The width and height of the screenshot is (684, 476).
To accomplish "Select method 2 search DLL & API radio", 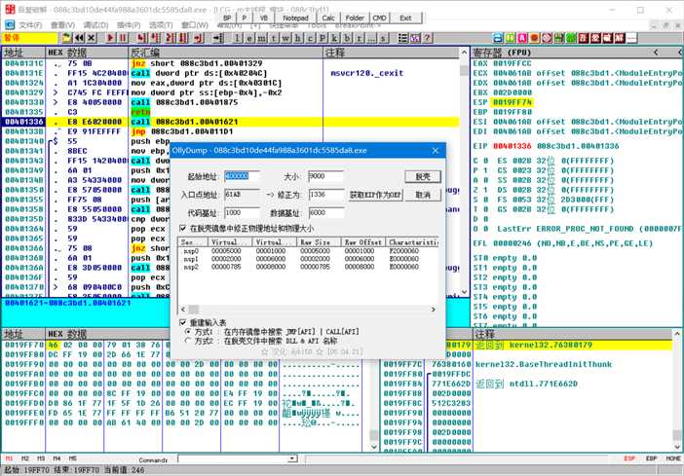I will pos(188,341).
